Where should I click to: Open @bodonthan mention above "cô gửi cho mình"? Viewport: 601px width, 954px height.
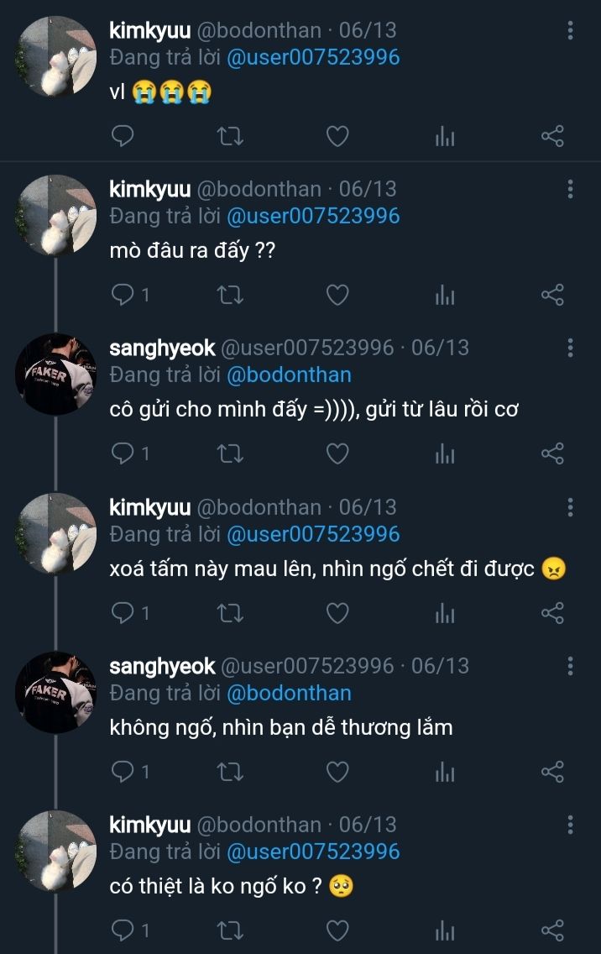tap(289, 375)
